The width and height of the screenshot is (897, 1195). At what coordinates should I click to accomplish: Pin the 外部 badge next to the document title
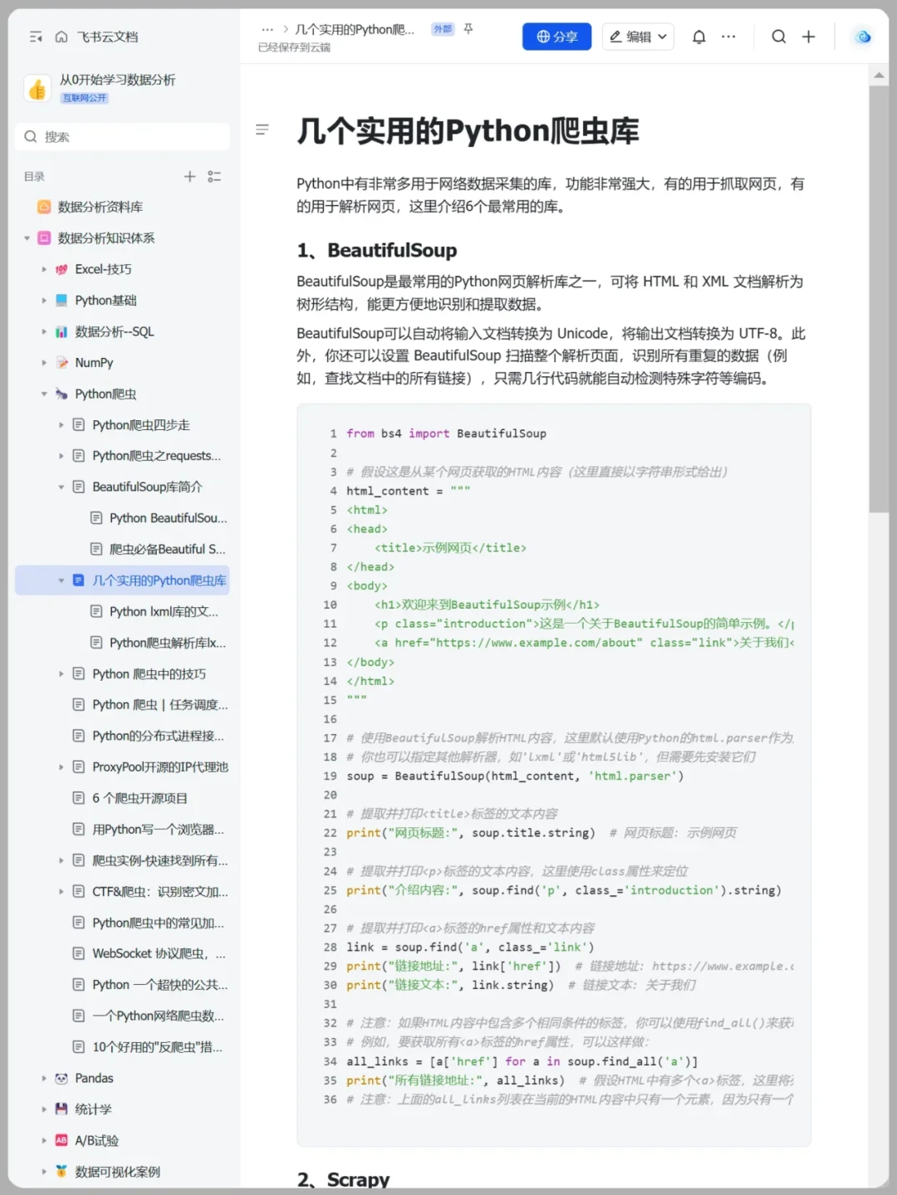442,27
